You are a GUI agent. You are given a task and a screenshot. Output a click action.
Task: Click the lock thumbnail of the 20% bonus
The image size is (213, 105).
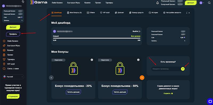pos(73,69)
